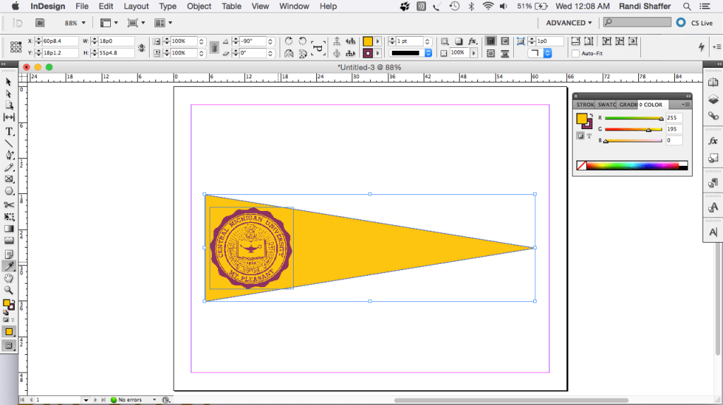The image size is (723, 405).
Task: Select the Line tool
Action: [x=8, y=143]
